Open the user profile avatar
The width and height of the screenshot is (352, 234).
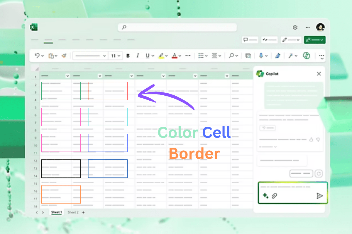pos(320,27)
